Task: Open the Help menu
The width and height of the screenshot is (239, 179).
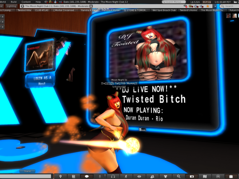Action: point(38,2)
